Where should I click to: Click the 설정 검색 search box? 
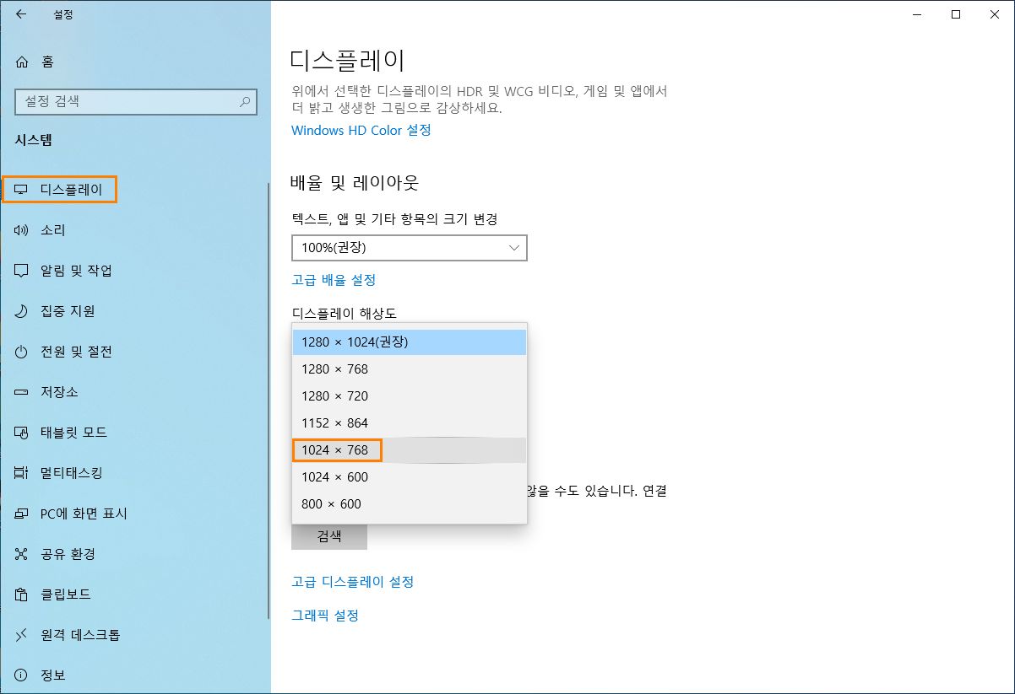[x=135, y=101]
